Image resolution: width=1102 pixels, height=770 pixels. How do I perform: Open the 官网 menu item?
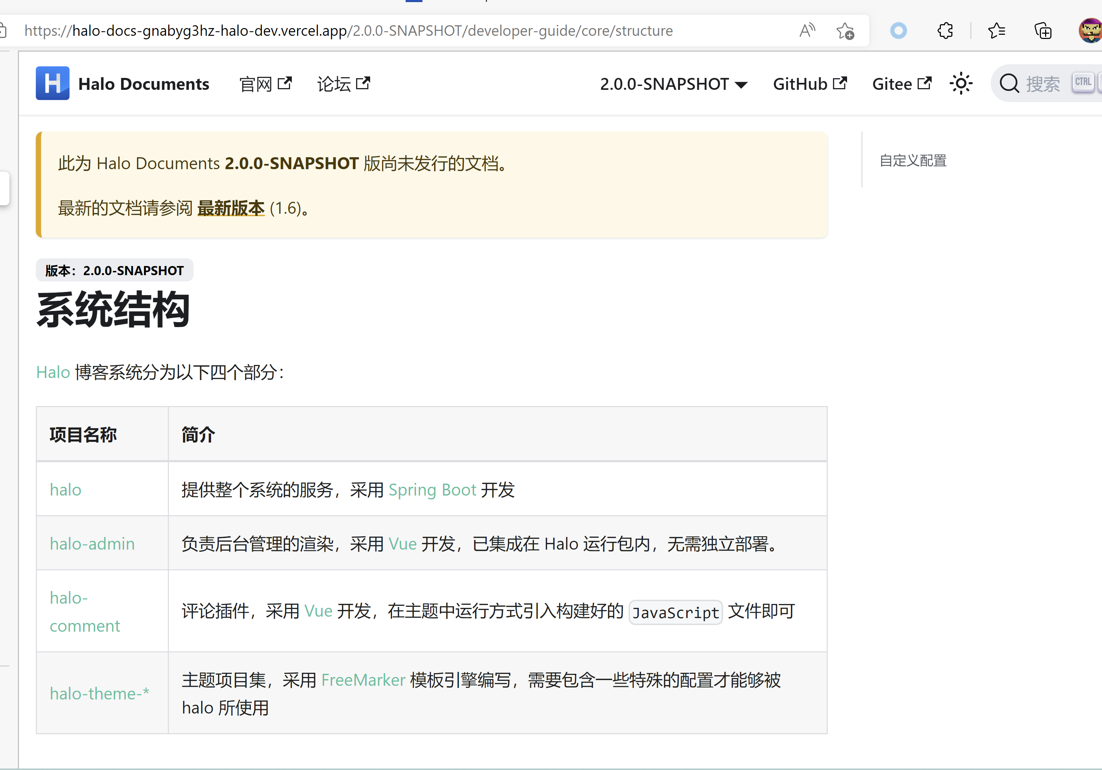coord(256,83)
